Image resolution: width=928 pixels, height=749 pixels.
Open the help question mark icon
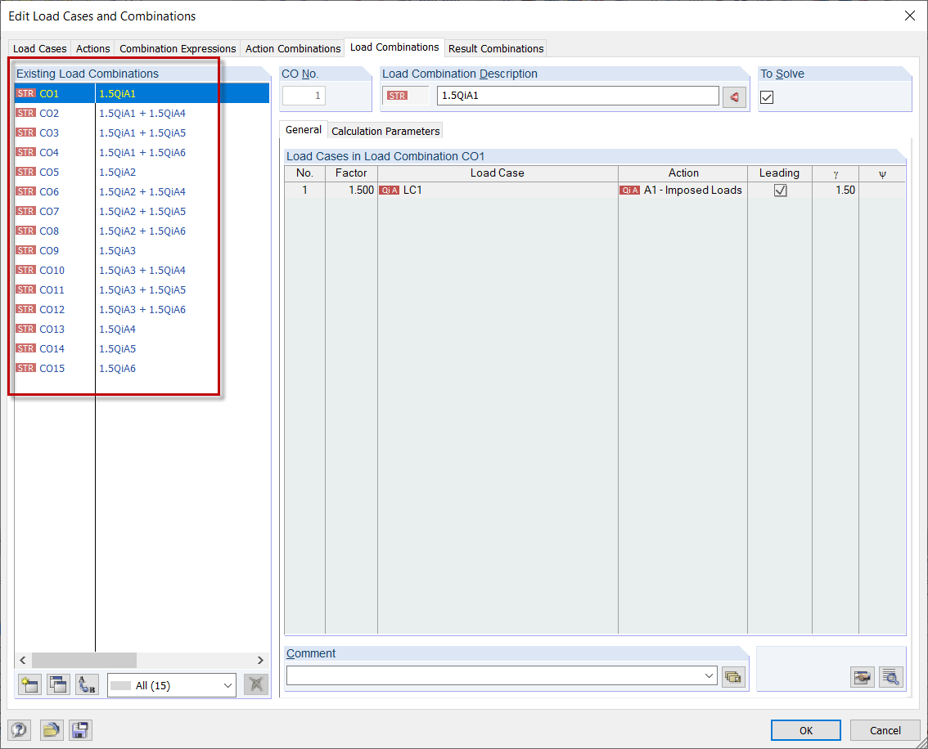pos(19,730)
